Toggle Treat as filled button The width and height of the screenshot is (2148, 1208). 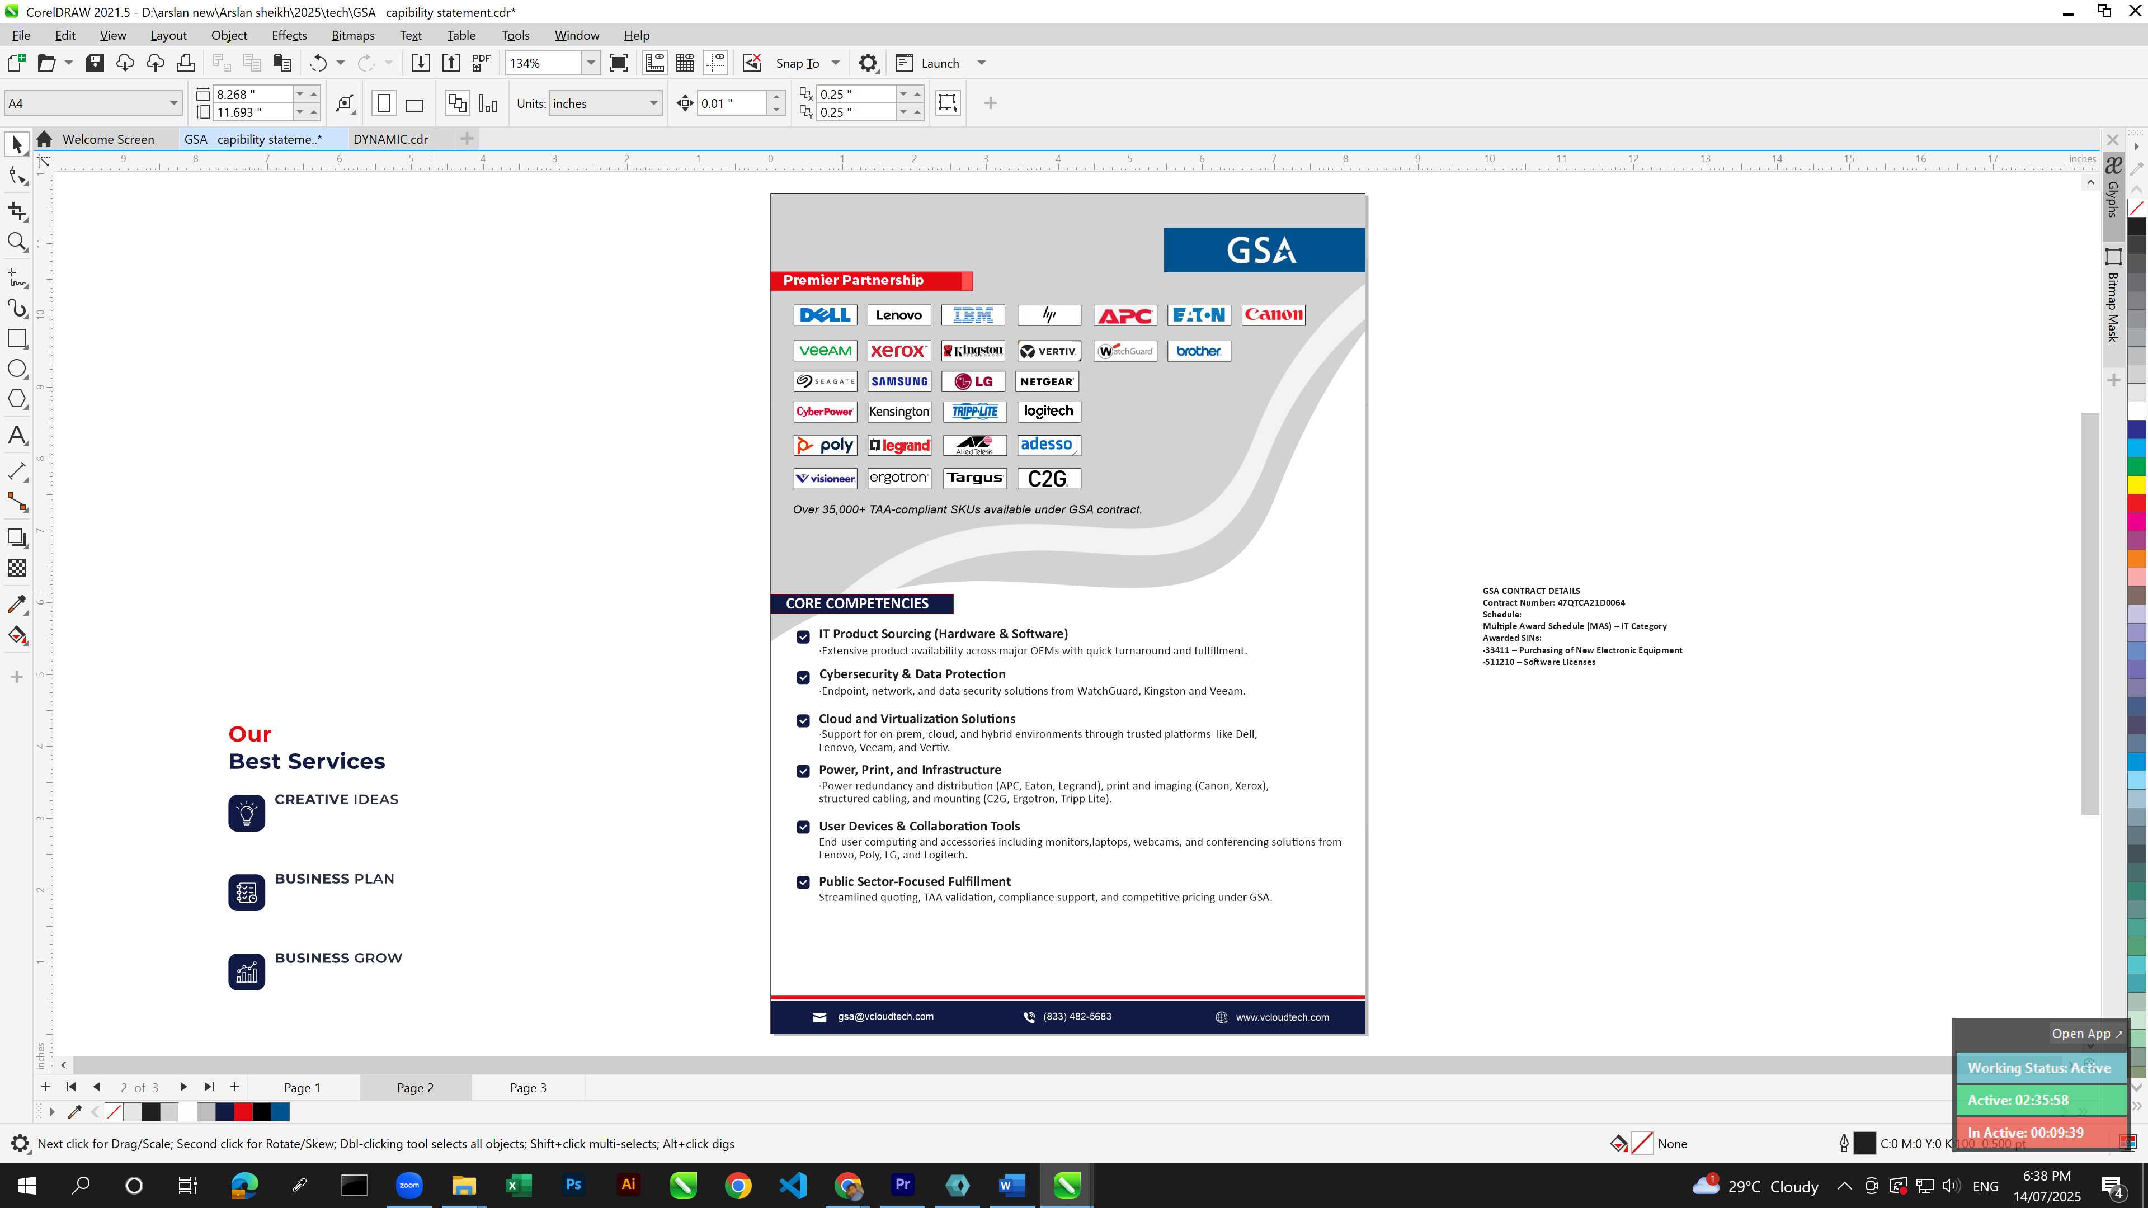pos(947,102)
